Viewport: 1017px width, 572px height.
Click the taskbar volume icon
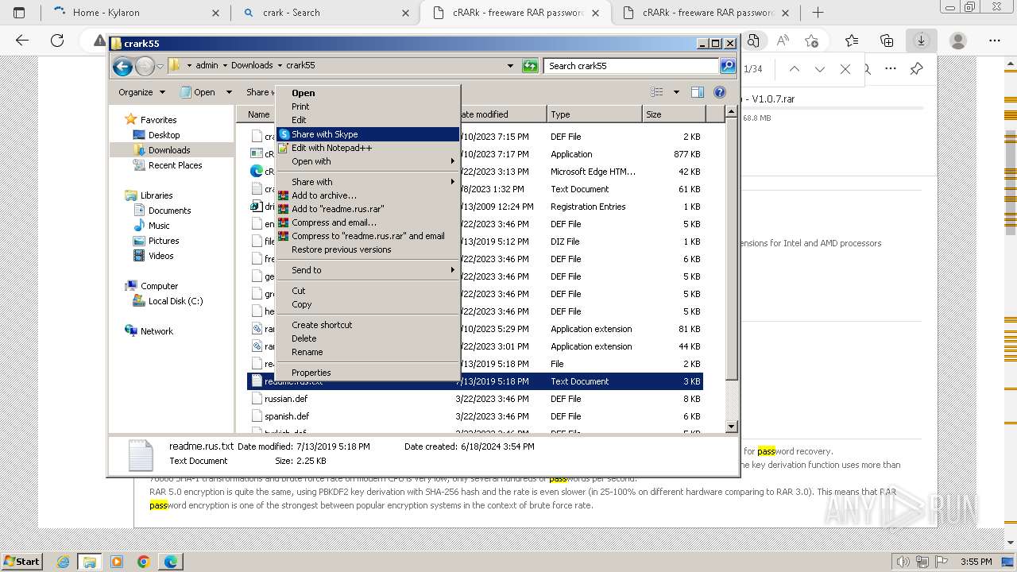click(903, 562)
